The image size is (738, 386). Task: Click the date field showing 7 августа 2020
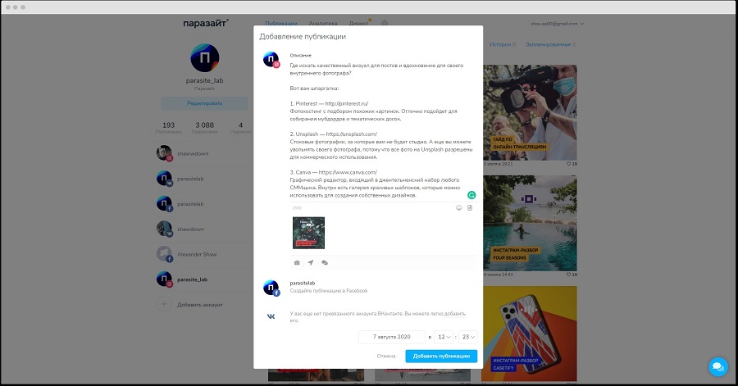[392, 336]
